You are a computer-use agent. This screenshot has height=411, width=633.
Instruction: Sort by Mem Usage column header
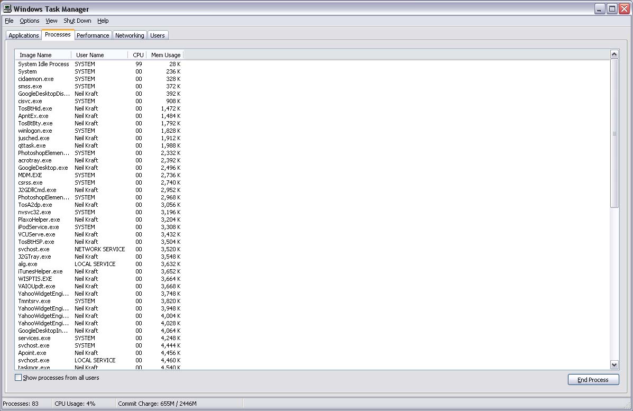tap(165, 55)
